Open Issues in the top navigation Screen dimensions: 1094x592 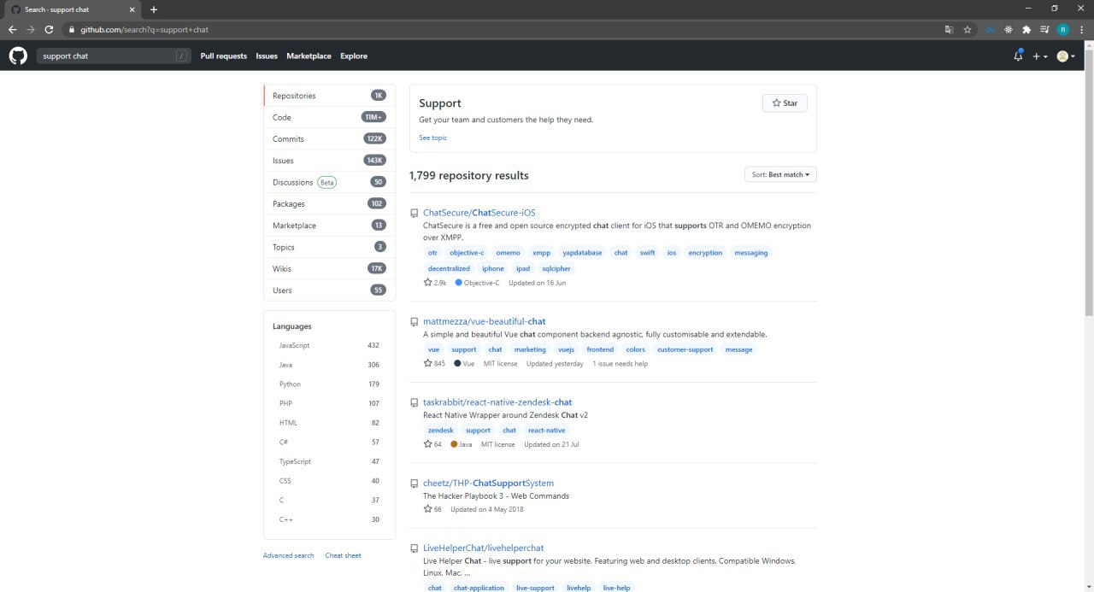[267, 56]
